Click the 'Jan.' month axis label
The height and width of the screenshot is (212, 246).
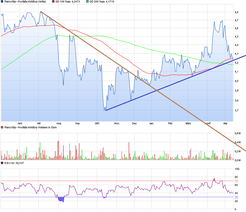(151, 123)
